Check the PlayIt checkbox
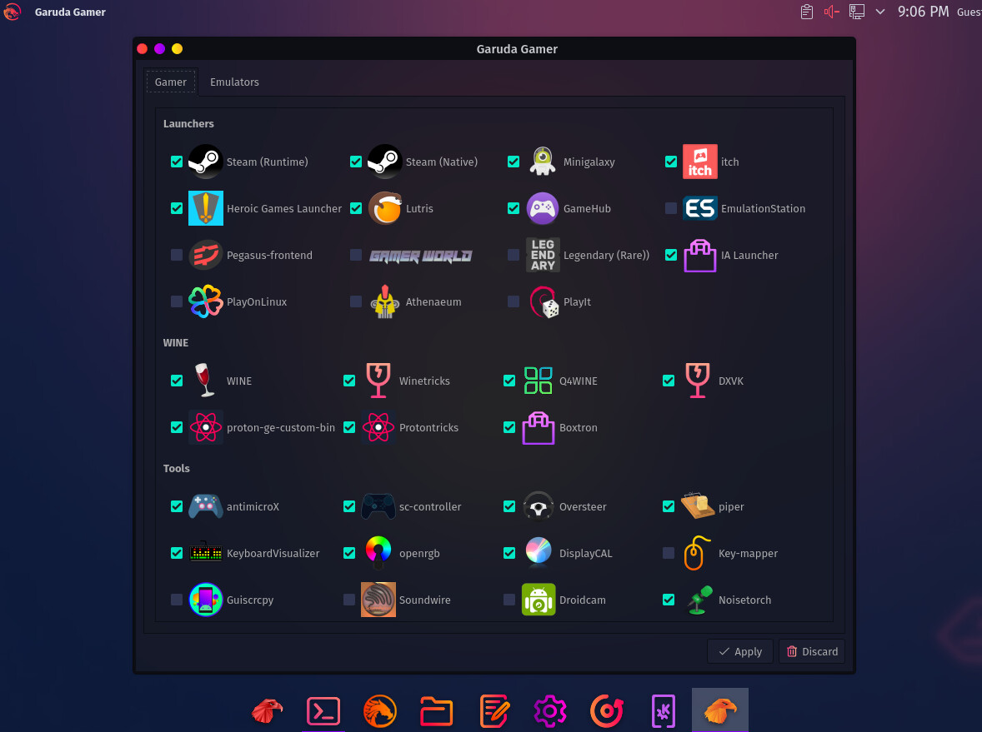Screen dimensions: 982x732 514,301
